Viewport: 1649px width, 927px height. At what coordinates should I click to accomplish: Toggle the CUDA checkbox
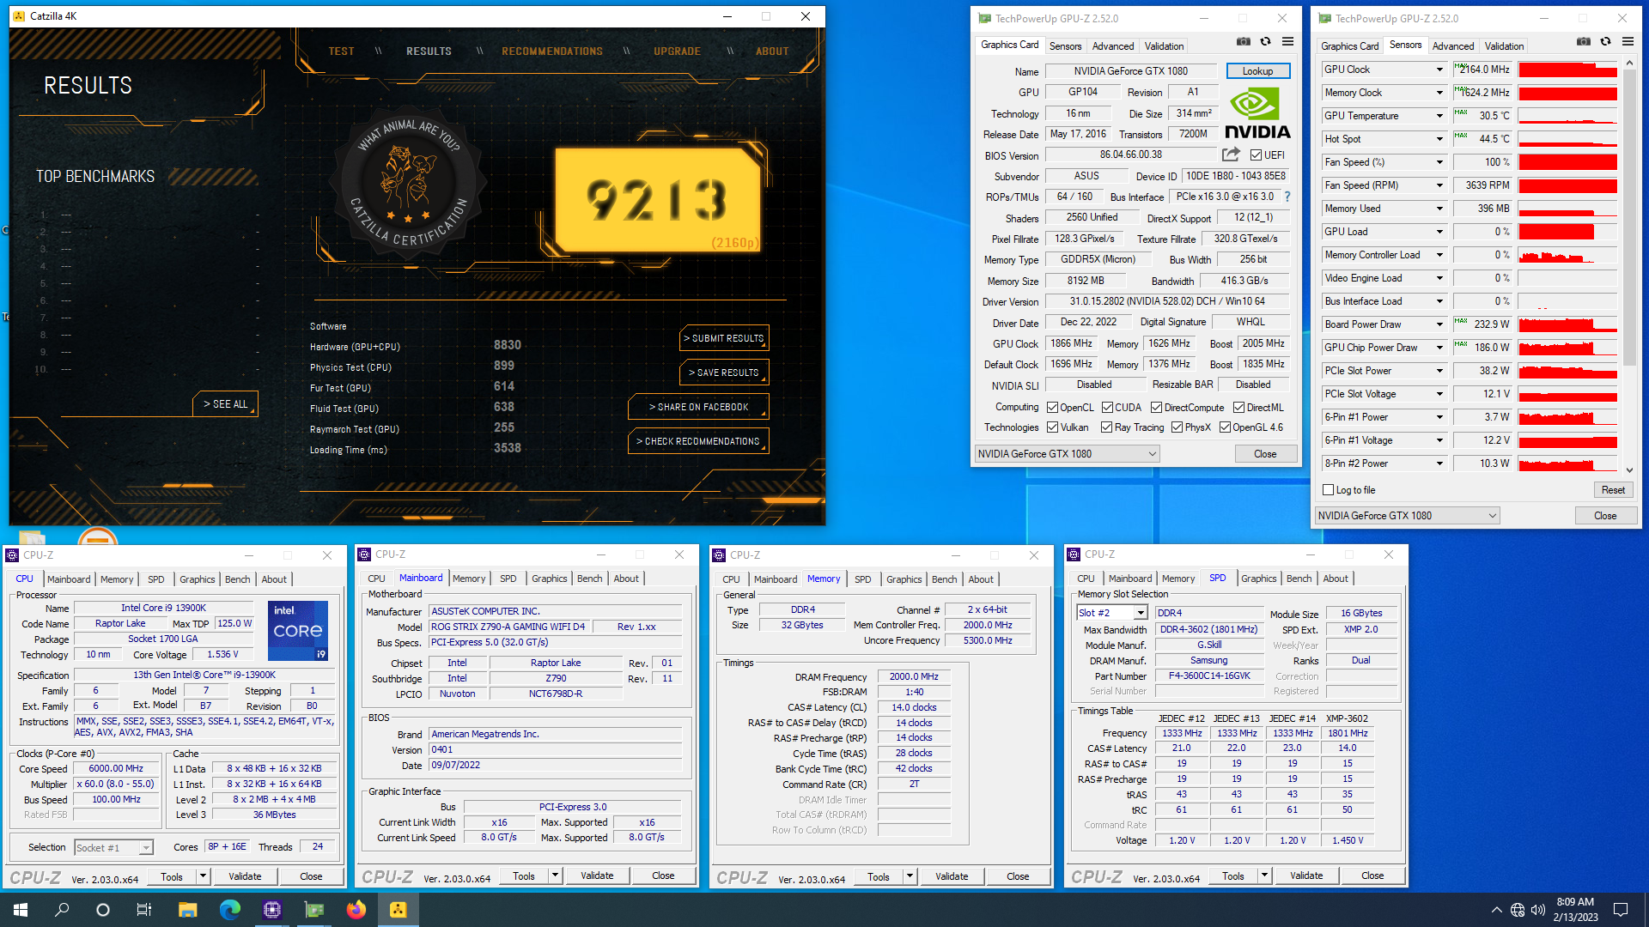1107,408
